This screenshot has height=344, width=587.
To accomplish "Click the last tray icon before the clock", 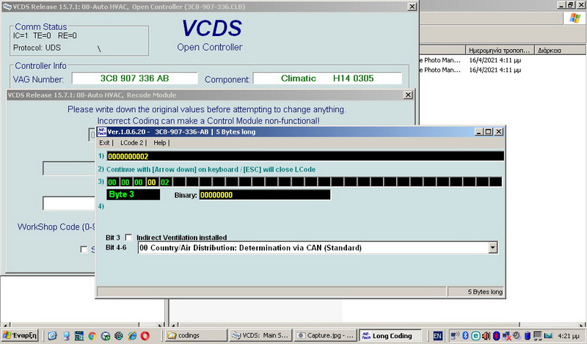I will coord(548,336).
